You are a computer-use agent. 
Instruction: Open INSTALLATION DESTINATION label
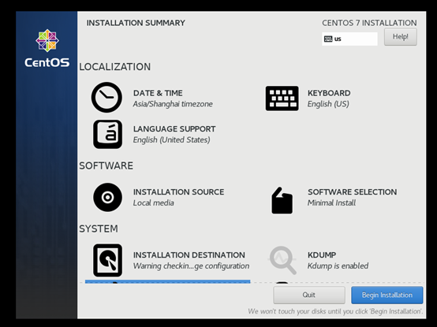click(x=189, y=255)
